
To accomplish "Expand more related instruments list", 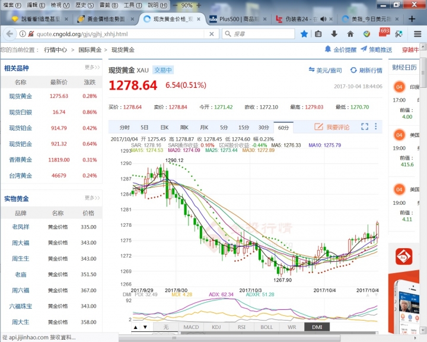I will [x=92, y=68].
